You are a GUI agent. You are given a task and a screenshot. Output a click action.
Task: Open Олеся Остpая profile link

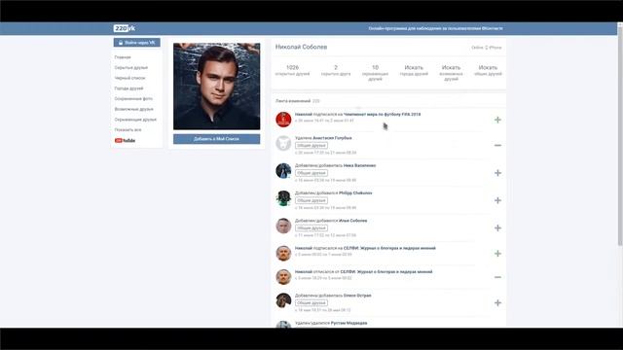(x=357, y=296)
